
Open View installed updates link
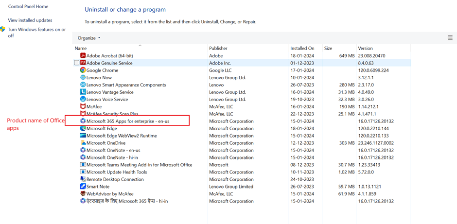point(30,20)
